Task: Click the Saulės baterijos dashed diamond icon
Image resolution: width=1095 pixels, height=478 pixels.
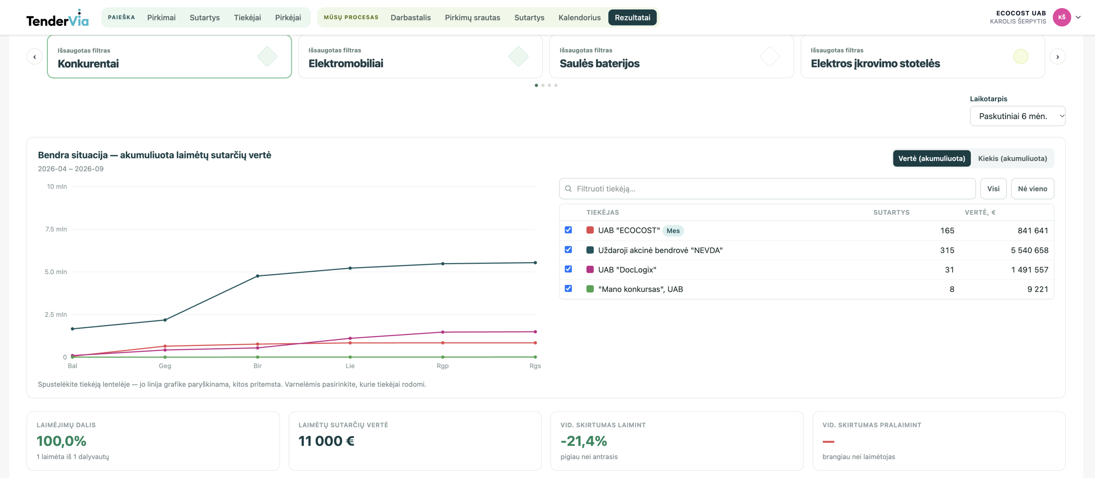Action: coord(769,56)
